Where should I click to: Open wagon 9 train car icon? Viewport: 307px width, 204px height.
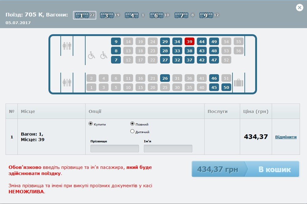[206, 15]
